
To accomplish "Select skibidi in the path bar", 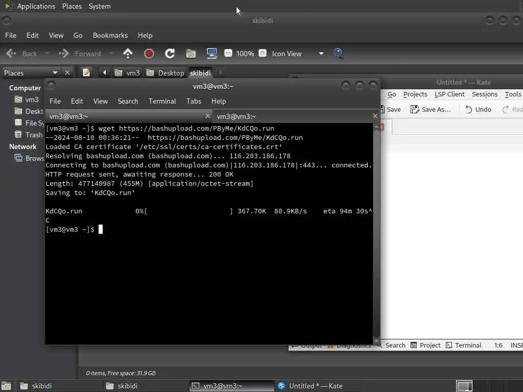I will point(200,72).
